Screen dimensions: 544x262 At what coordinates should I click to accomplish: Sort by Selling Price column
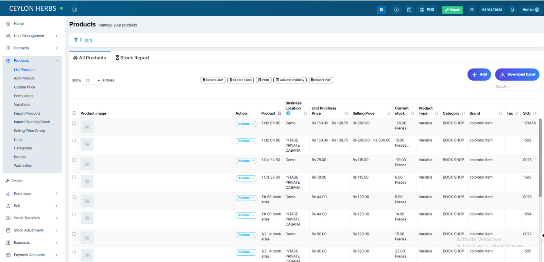tap(371, 113)
